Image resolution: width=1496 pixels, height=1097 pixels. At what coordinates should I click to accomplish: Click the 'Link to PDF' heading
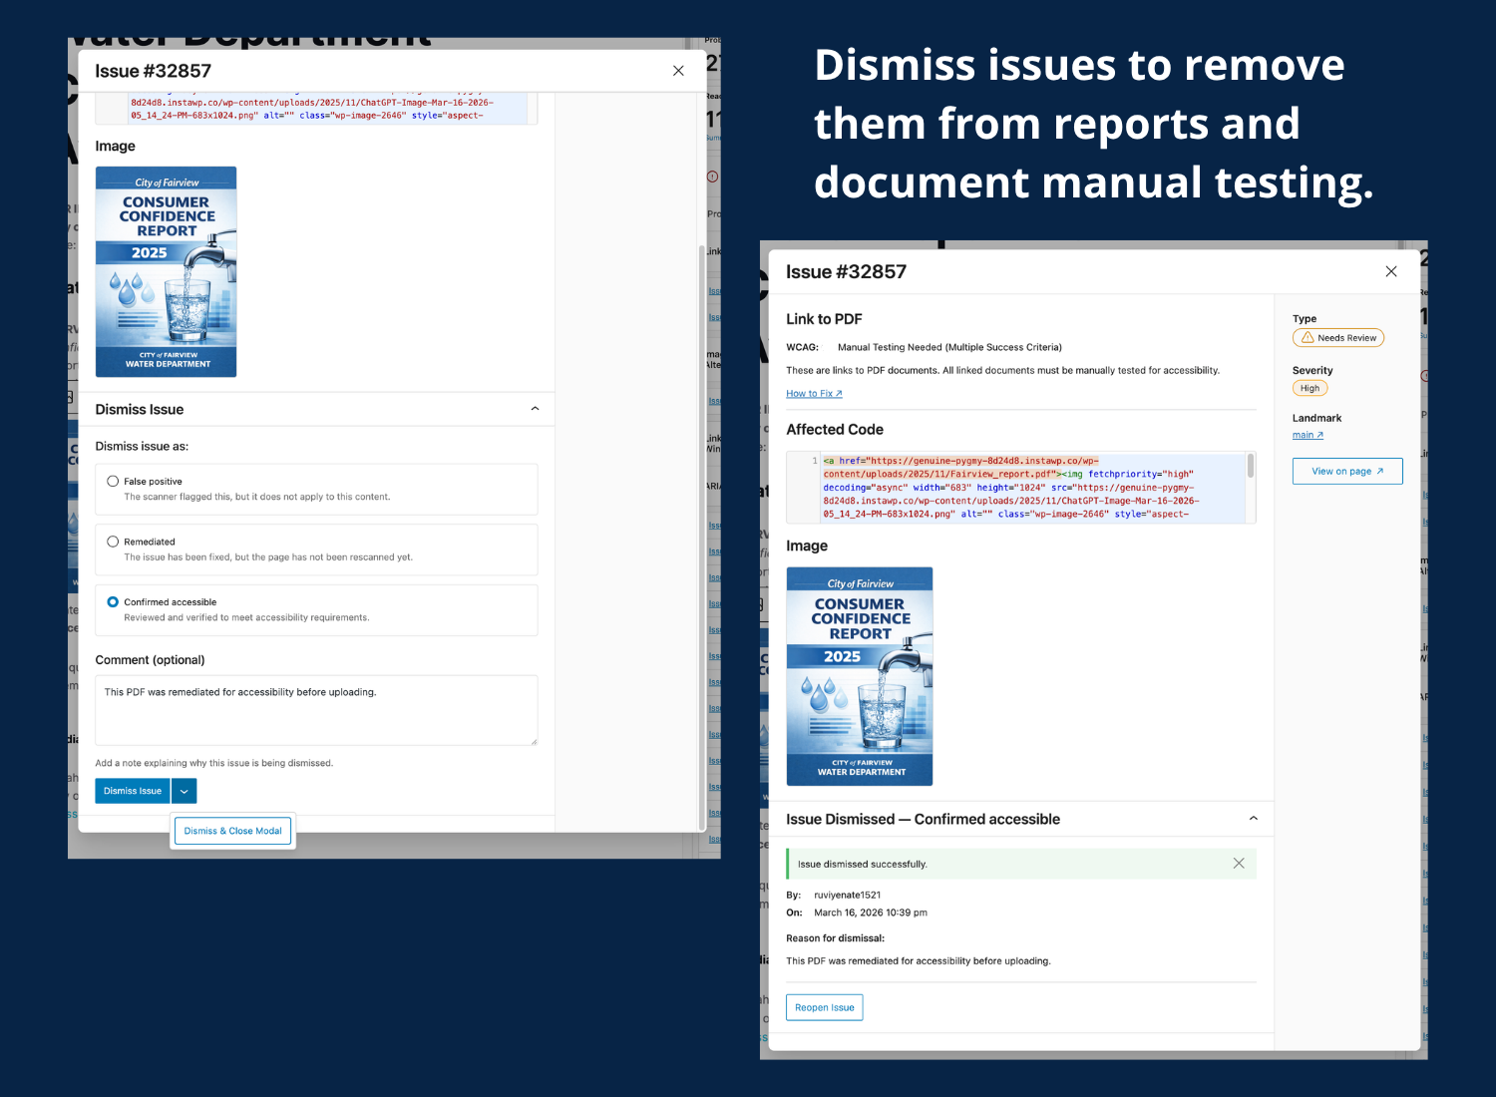824,319
